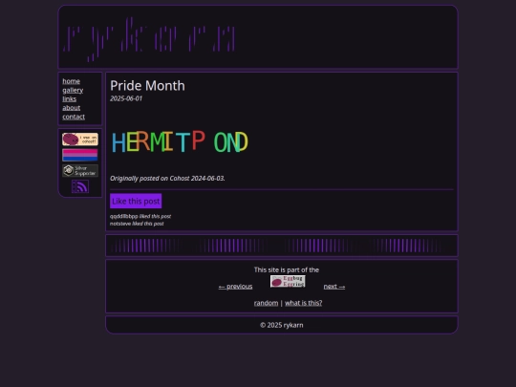The image size is (516, 387).
Task: Open the Eggbug Eggring webring badge
Action: click(288, 281)
